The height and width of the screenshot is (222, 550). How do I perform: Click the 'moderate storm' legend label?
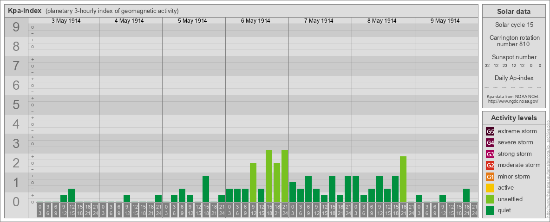coord(519,165)
